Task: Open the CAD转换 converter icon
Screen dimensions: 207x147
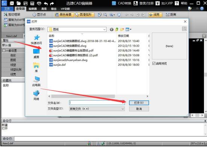Action: pyautogui.click(x=114, y=3)
